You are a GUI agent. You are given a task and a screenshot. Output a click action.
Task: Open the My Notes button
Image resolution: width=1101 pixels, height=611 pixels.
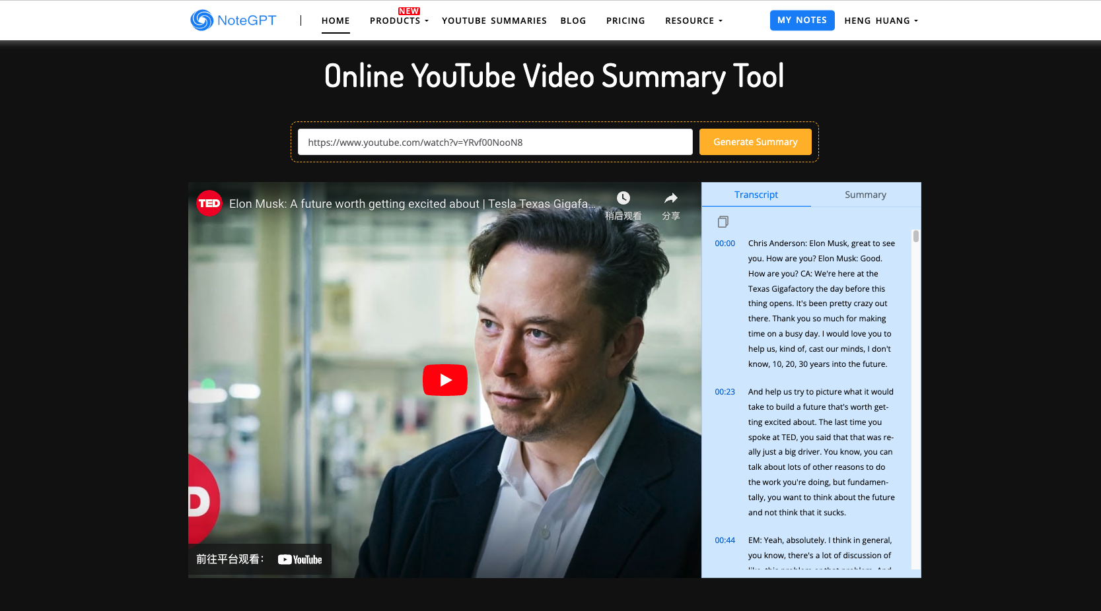[802, 20]
